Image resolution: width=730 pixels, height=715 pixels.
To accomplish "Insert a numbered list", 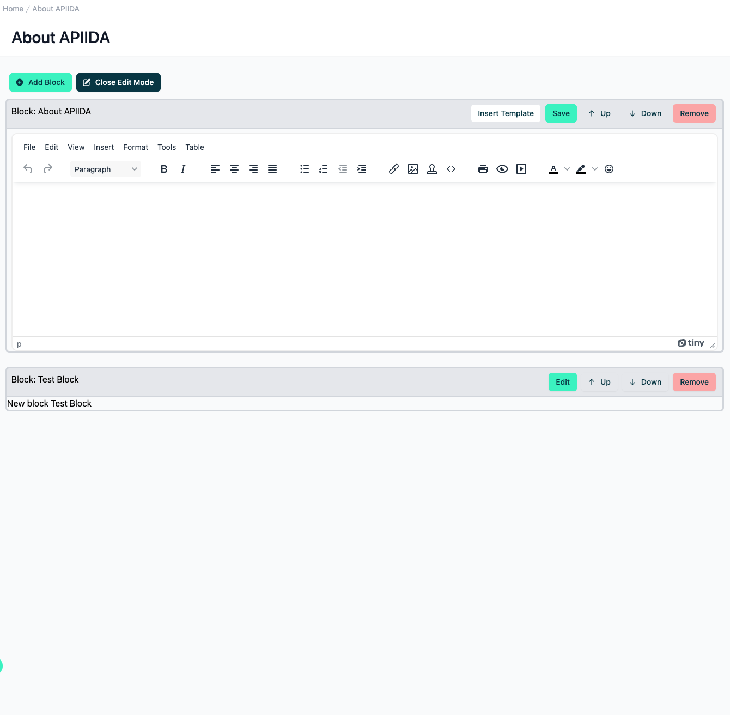I will 324,169.
